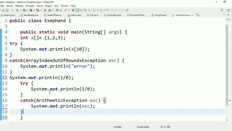Toggle Word Wrap toolbar button

(x=81, y=10)
